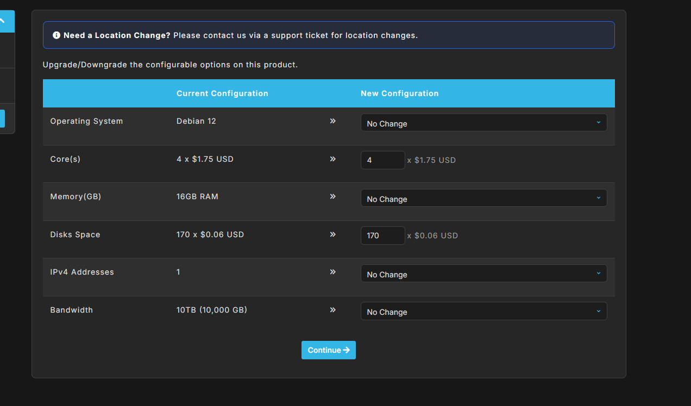Click the double-arrow icon in the Core(s) row
Image resolution: width=691 pixels, height=406 pixels.
point(332,159)
